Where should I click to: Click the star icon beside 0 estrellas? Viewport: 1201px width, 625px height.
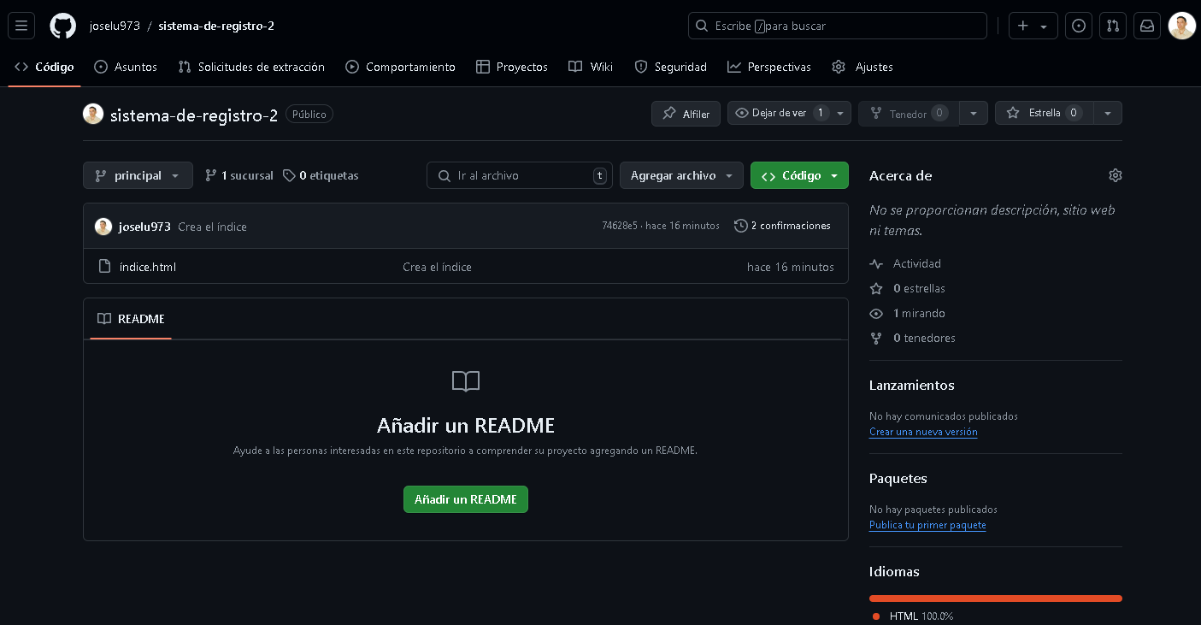point(876,288)
